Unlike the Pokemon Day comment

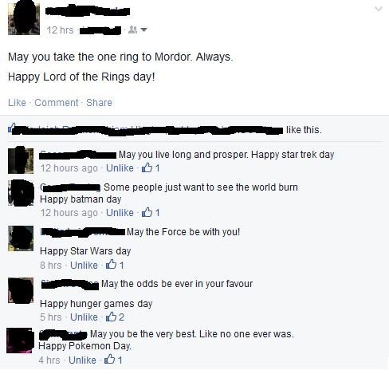point(82,360)
